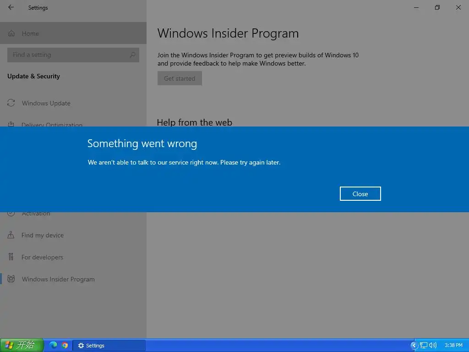Image resolution: width=469 pixels, height=352 pixels.
Task: Click the Windows Insider Program page title
Action: point(228,33)
